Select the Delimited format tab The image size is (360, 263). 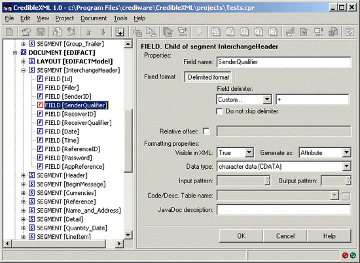pos(208,77)
